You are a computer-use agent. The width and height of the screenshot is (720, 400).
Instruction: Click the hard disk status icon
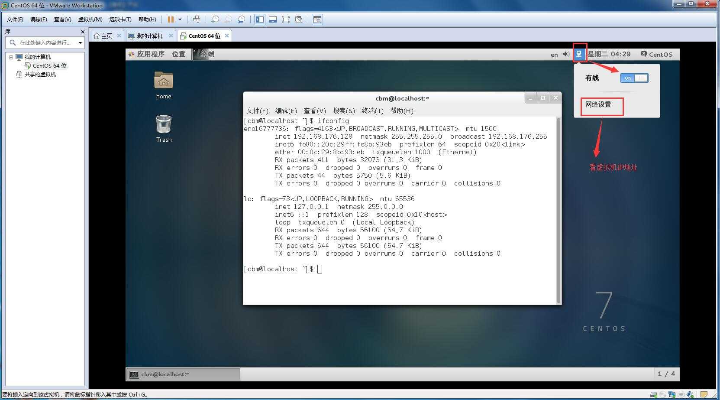tap(654, 394)
